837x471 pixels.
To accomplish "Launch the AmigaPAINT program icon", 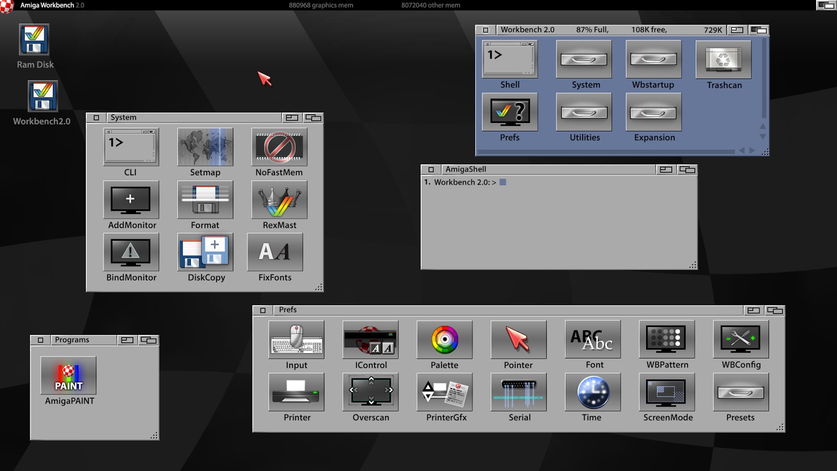I will [x=69, y=376].
